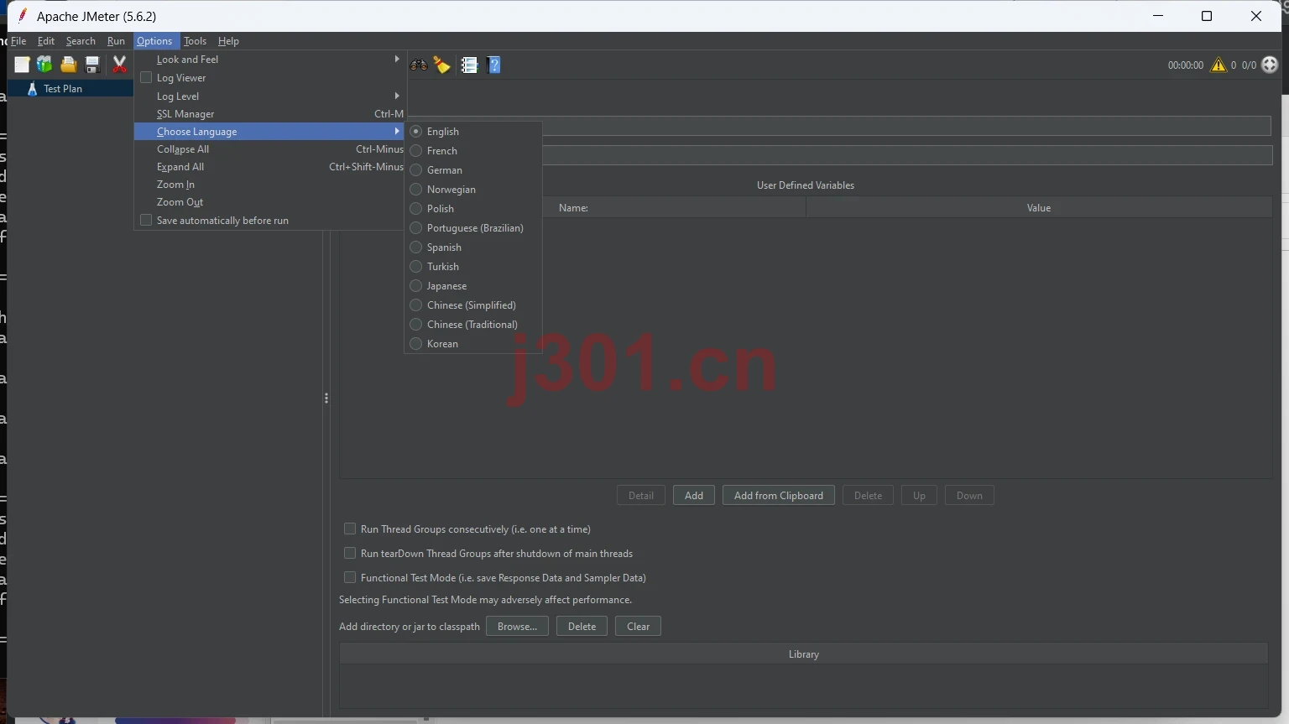
Task: Select the Test Plan tree node
Action: tap(63, 89)
